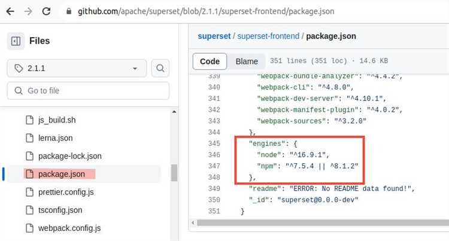Open the superset-frontend breadcrumb link
The image size is (449, 241).
pos(268,36)
